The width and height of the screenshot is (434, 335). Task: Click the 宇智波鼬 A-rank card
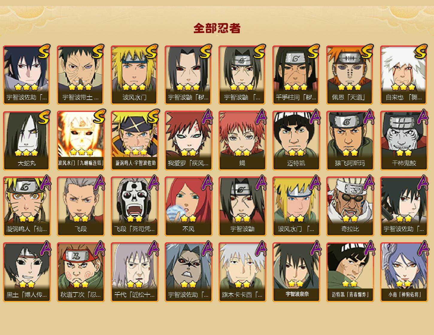click(242, 206)
